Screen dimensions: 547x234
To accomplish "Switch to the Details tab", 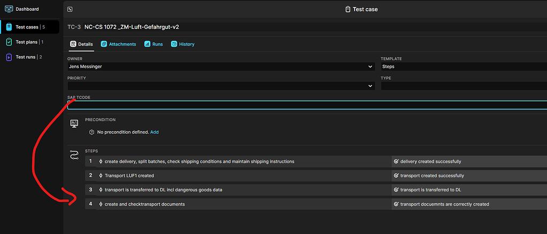I will pyautogui.click(x=82, y=44).
